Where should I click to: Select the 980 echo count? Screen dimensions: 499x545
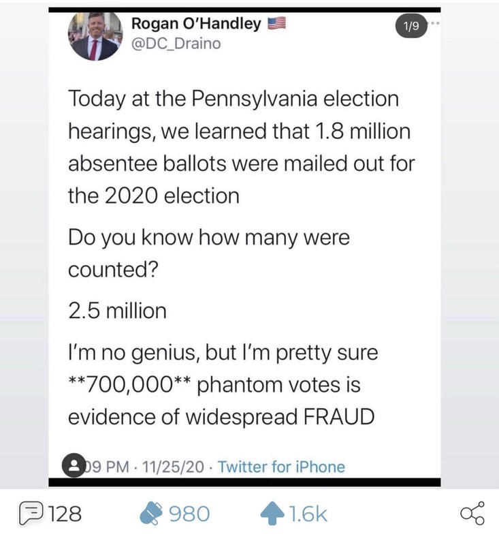(189, 514)
